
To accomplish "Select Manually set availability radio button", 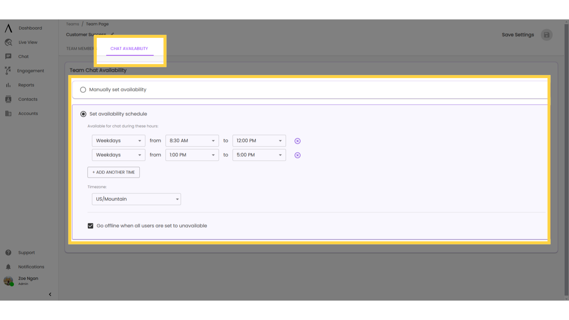I will tap(83, 89).
